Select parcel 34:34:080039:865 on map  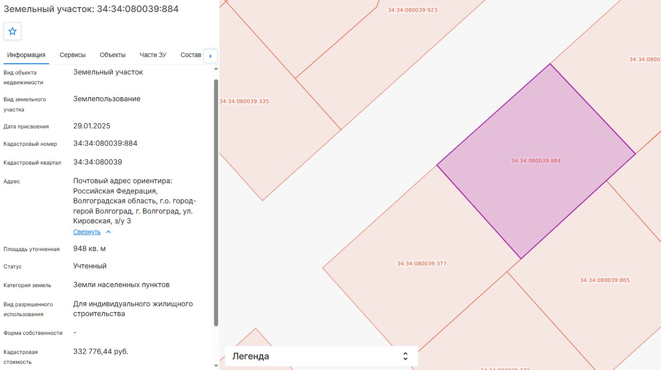pyautogui.click(x=605, y=280)
